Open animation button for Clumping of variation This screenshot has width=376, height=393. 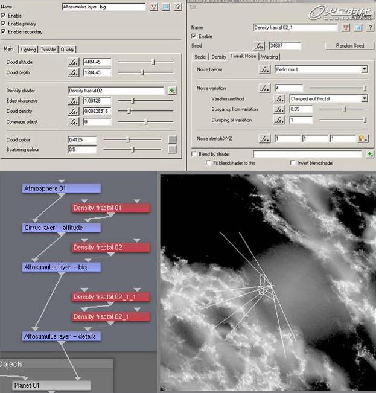tap(279, 120)
